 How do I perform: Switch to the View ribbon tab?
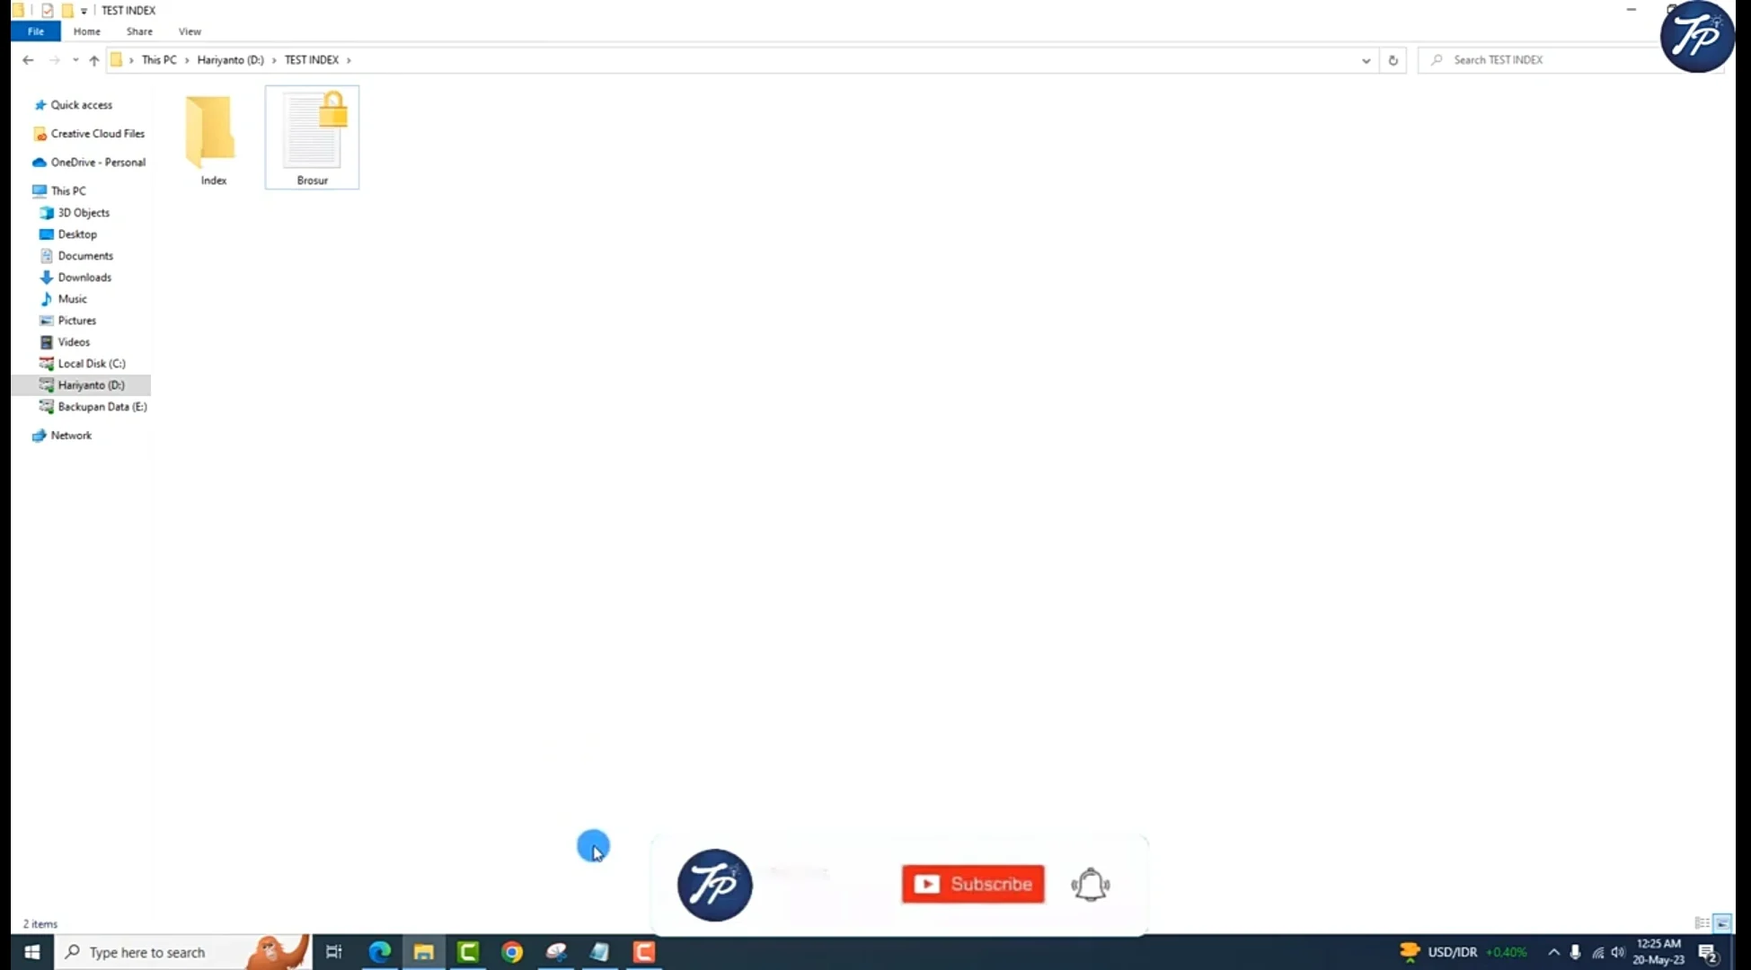[190, 31]
